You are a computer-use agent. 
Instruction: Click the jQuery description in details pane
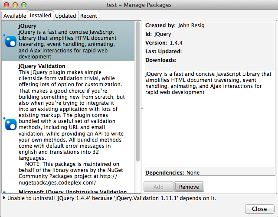click(x=208, y=83)
